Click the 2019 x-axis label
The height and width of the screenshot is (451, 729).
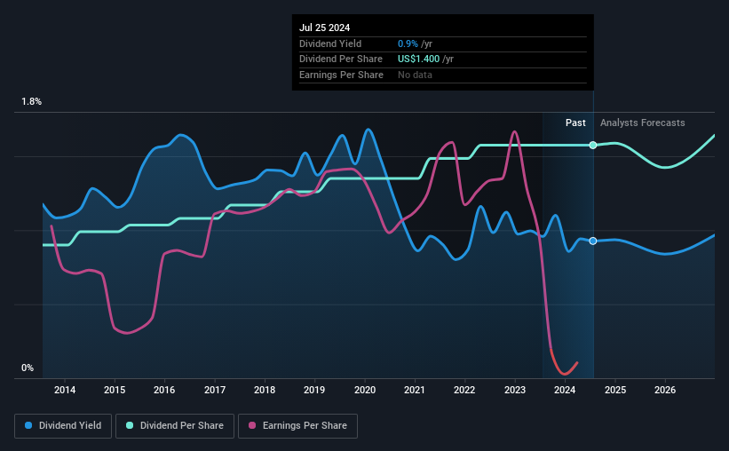click(314, 390)
